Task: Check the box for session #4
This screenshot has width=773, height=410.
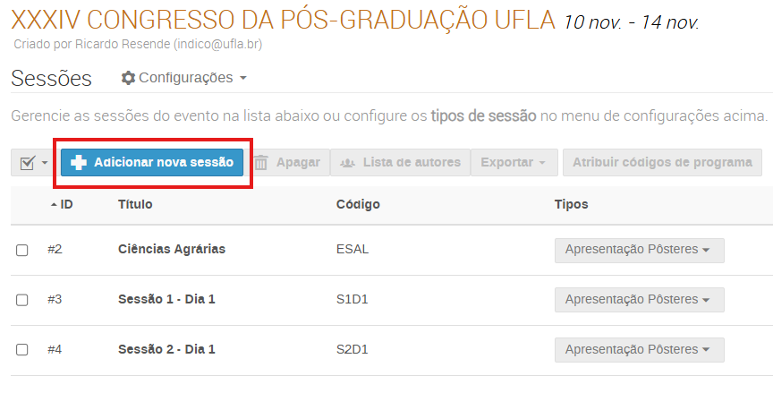Action: (22, 350)
